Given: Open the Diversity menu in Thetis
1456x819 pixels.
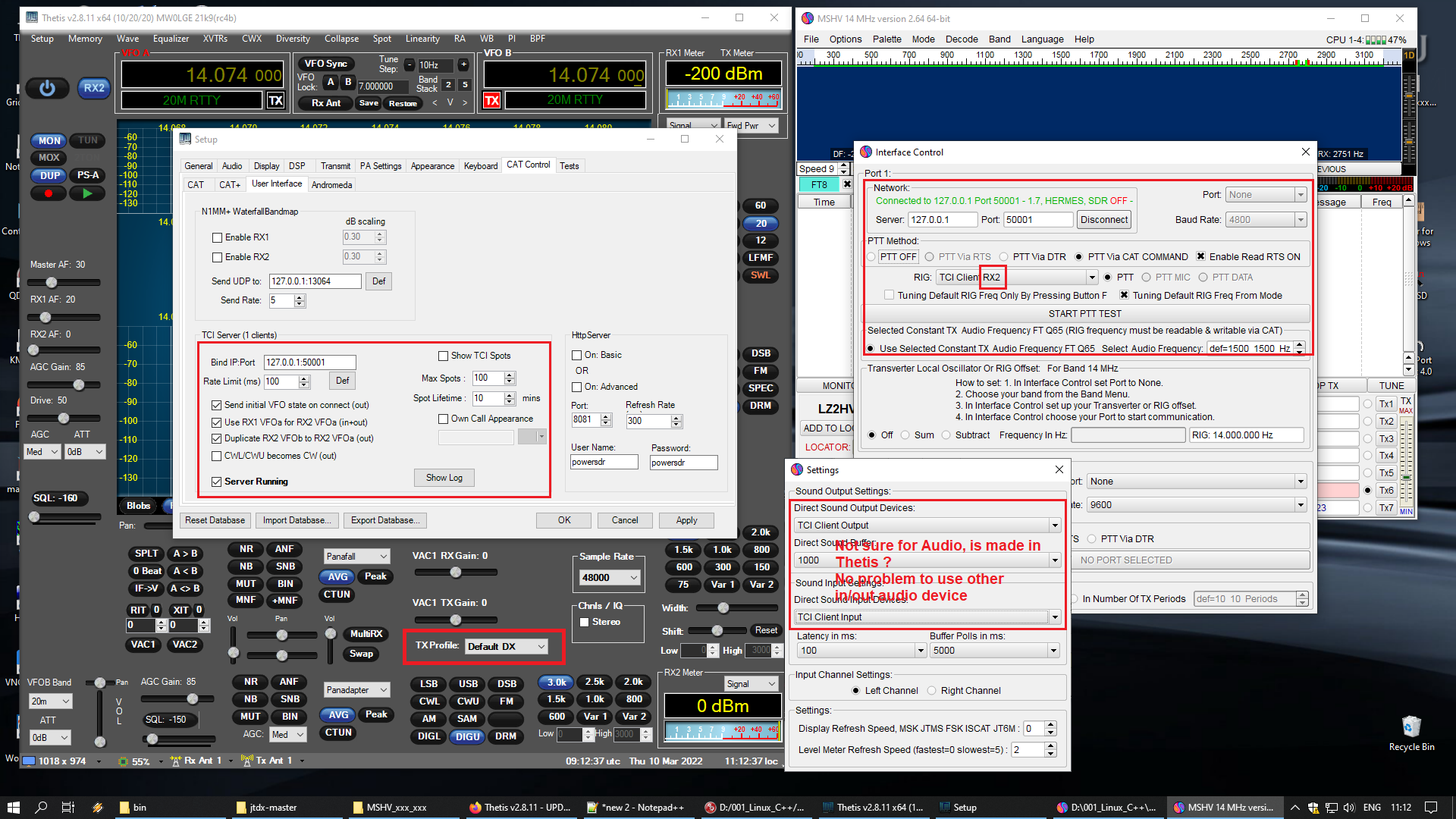Looking at the screenshot, I should (293, 39).
